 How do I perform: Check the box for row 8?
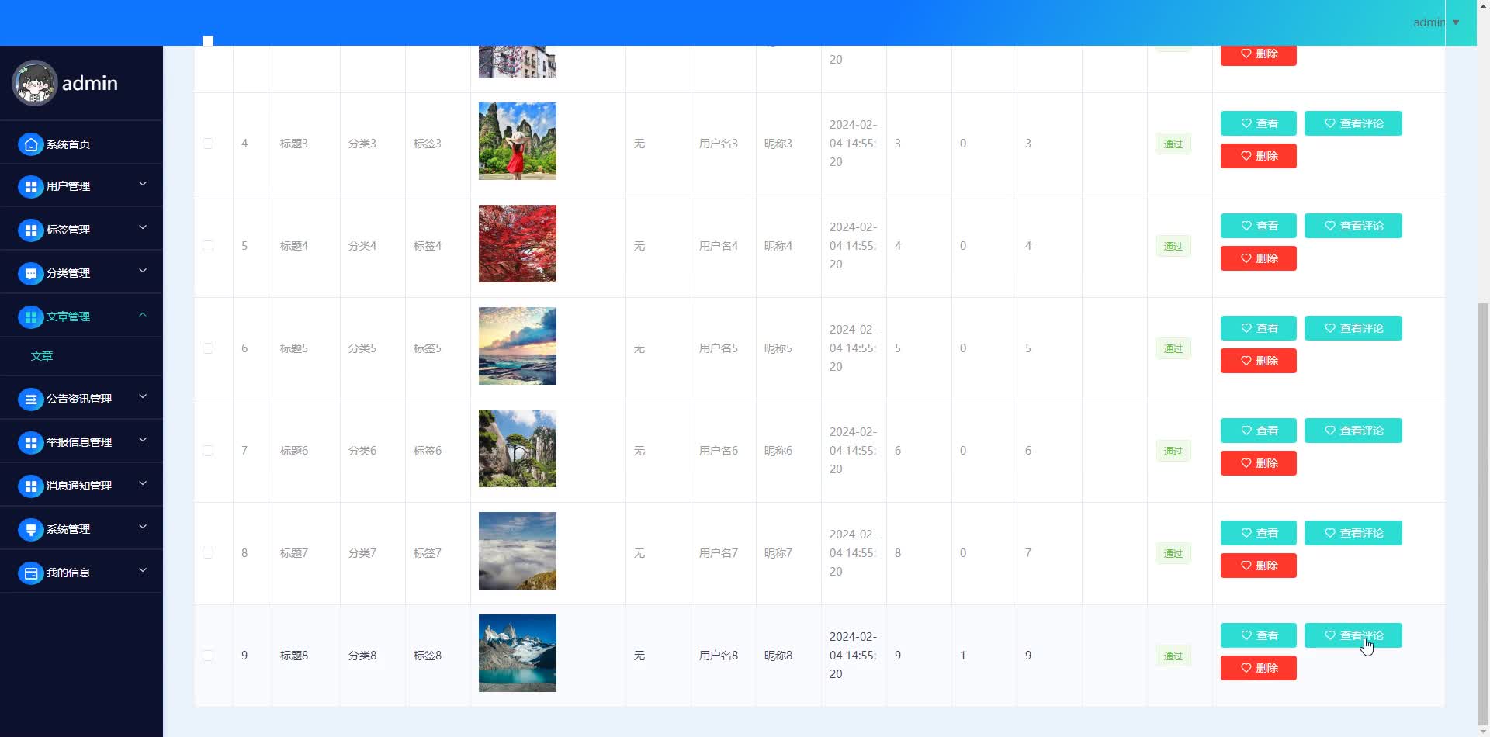[x=208, y=553]
